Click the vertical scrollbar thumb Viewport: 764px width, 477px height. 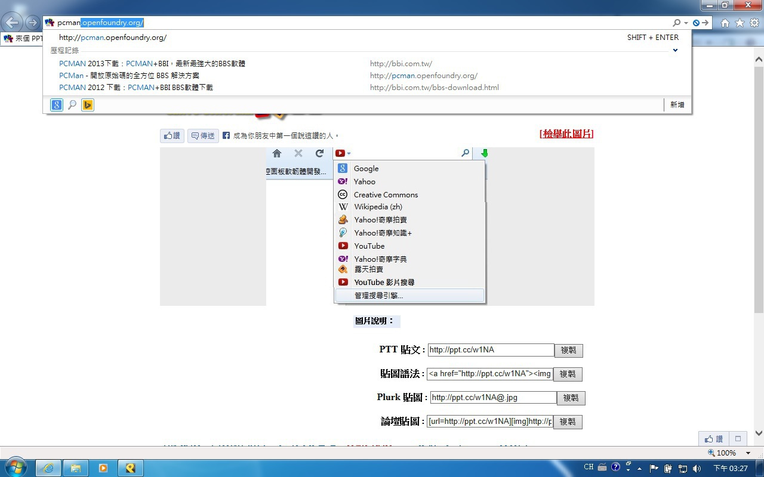point(759,188)
